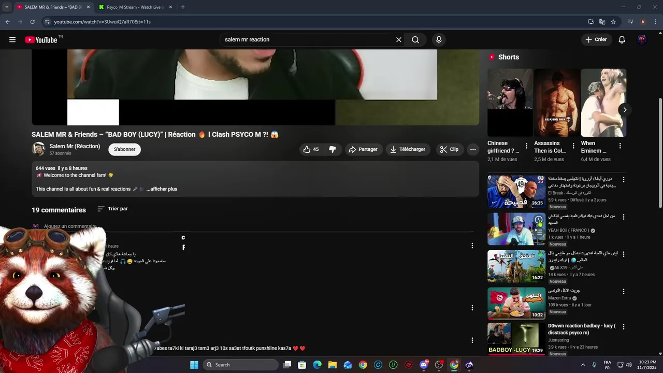Open options for the Assassins Then short

pos(573,146)
